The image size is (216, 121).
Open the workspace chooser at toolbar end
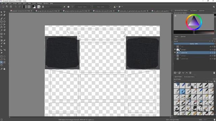click(x=214, y=7)
